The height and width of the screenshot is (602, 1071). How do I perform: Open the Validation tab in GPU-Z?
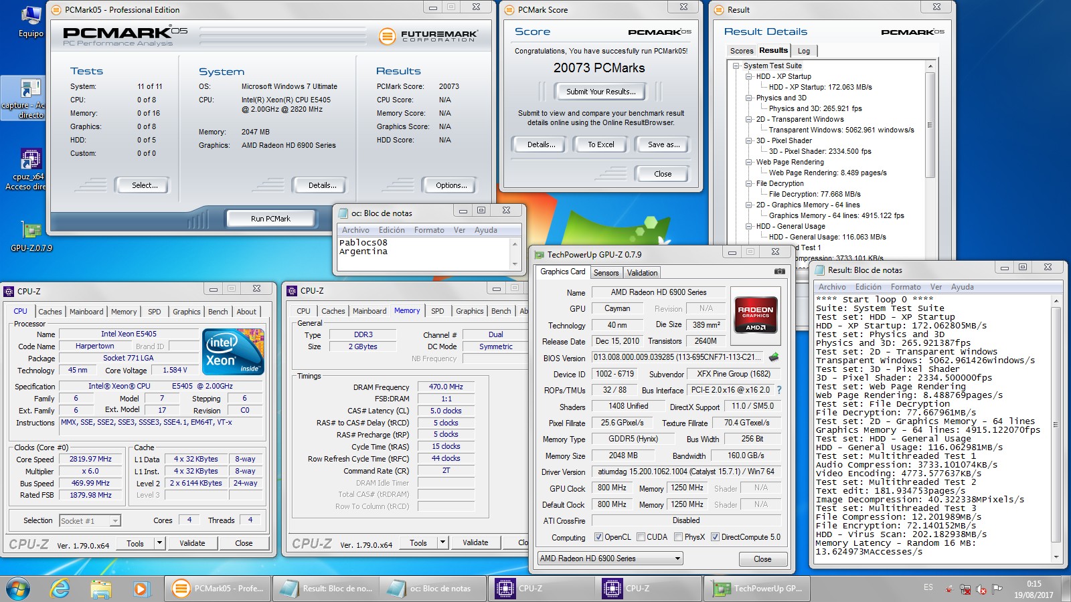642,273
